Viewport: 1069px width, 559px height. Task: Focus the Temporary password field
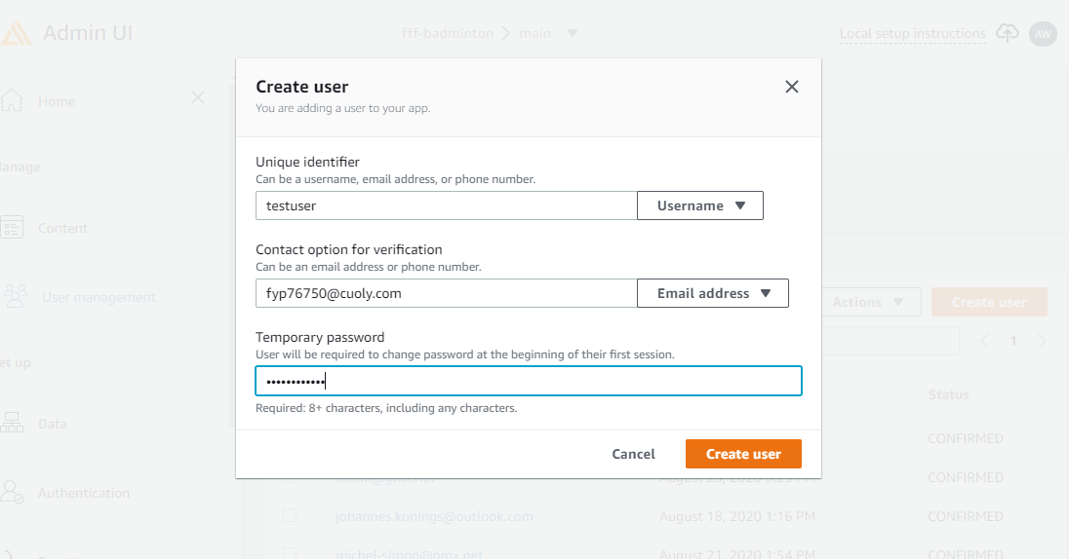[x=529, y=381]
